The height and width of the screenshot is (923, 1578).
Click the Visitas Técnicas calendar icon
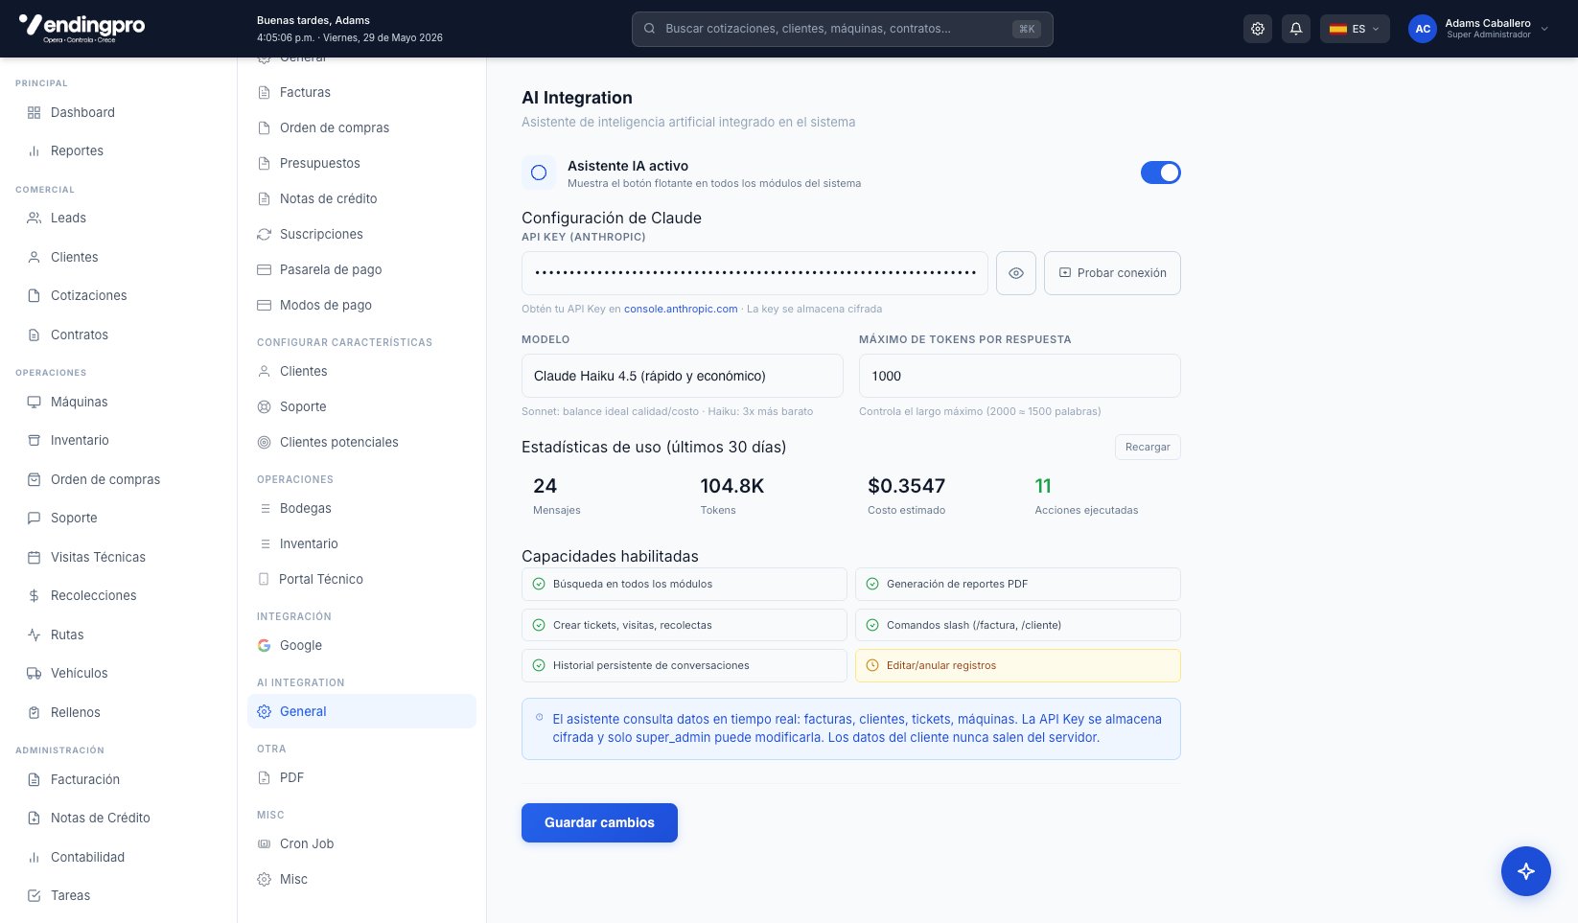[x=34, y=557]
